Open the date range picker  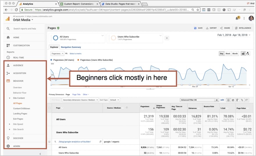pos(234,35)
